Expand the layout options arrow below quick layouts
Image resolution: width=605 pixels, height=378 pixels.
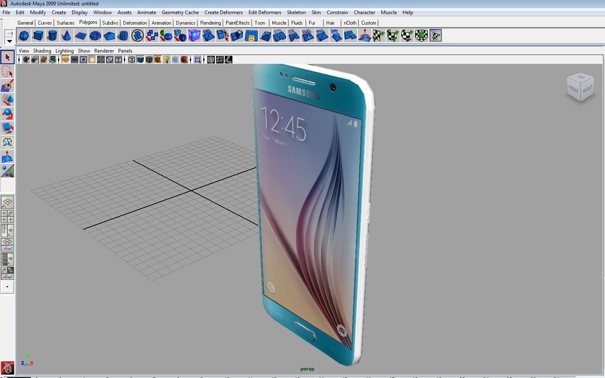[x=7, y=287]
